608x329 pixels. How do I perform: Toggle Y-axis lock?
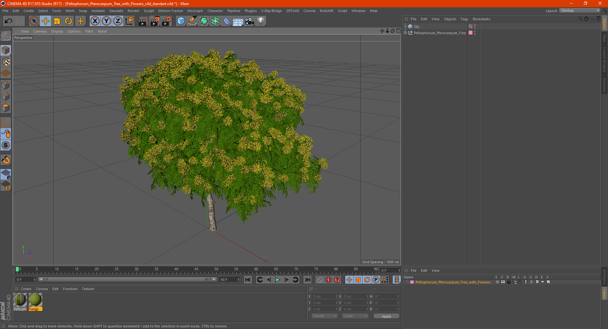106,21
